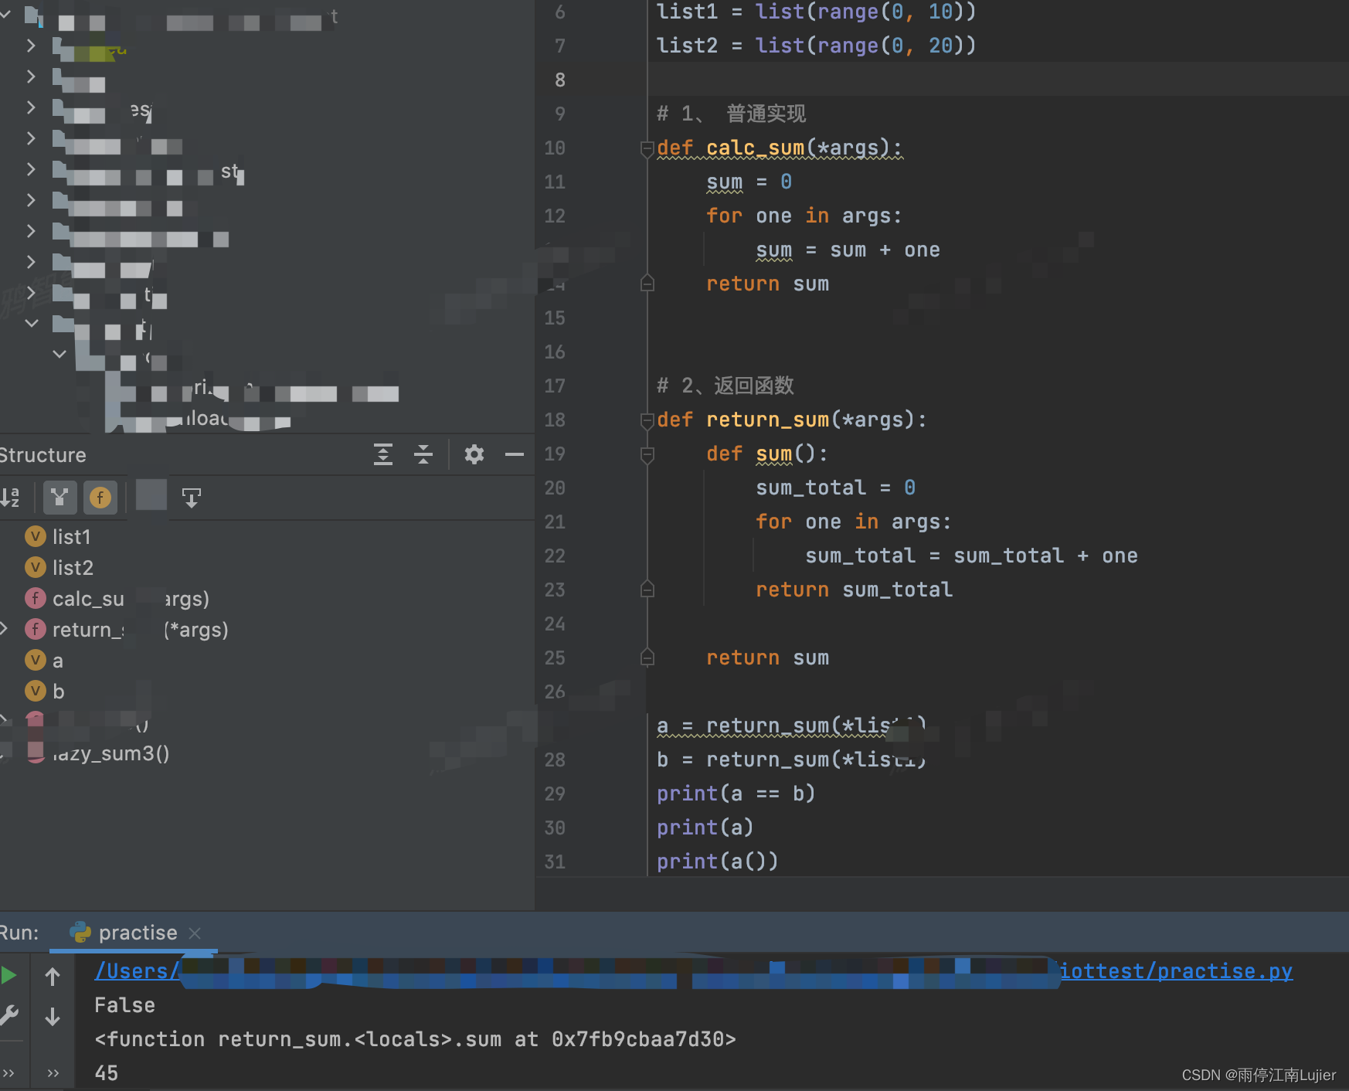
Task: Click 'False' output line in console
Action: 124,1005
